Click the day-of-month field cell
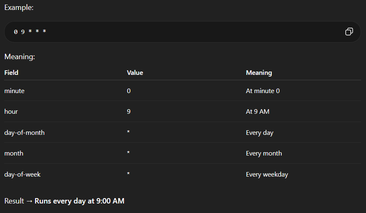 click(x=24, y=133)
